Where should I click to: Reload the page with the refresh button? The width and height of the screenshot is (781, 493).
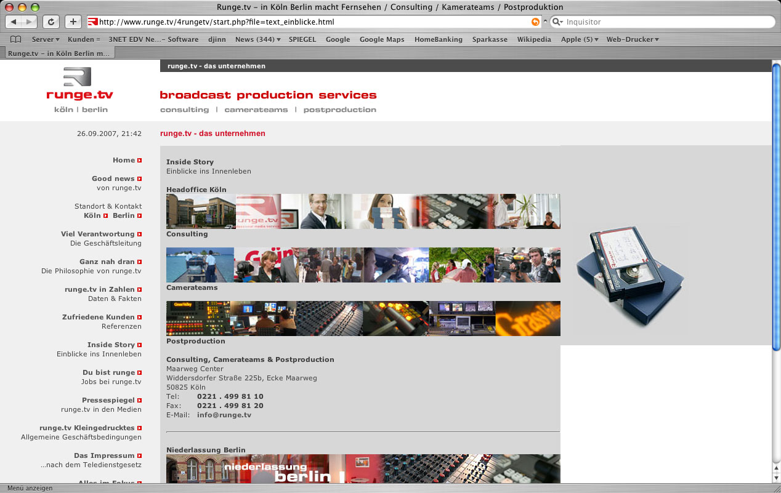pos(51,22)
